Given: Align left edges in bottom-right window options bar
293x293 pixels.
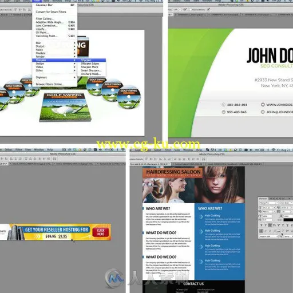Looking at the screenshot, I should click(160, 159).
